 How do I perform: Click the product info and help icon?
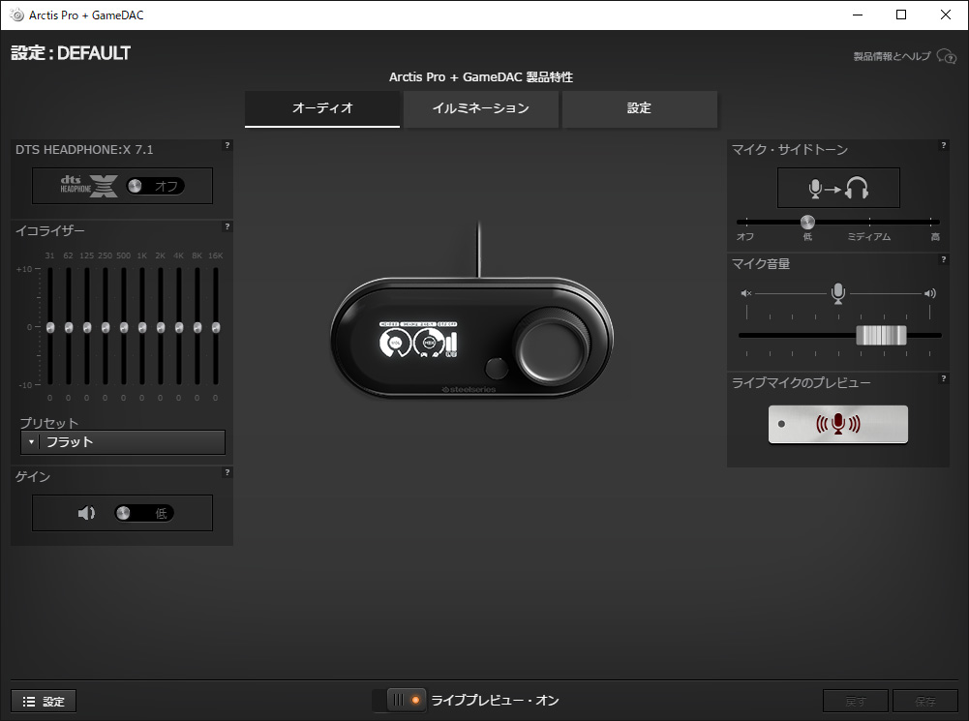pos(946,57)
